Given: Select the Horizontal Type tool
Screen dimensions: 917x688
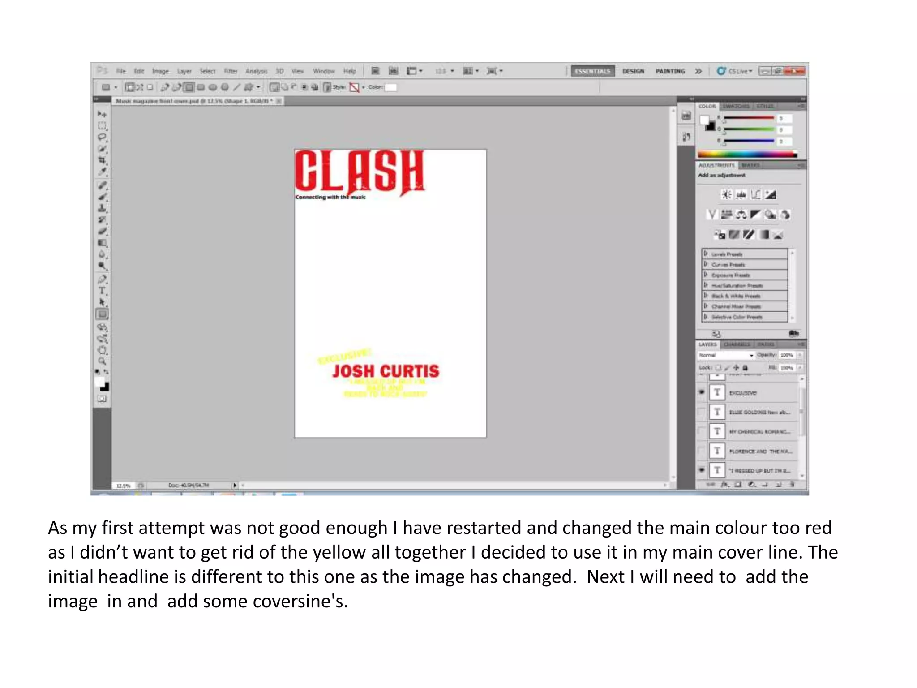Looking at the screenshot, I should click(102, 291).
